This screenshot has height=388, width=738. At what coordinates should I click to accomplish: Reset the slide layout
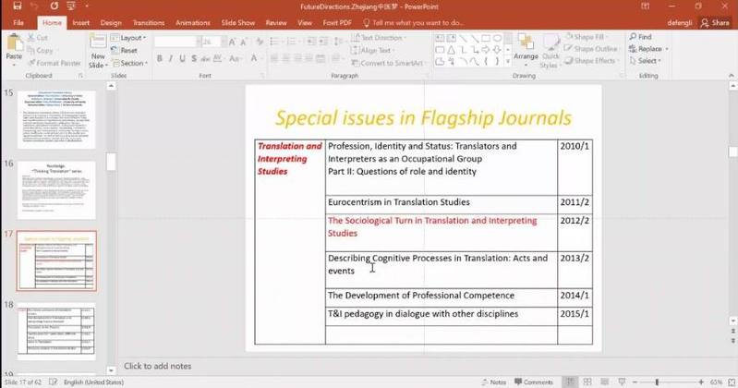tap(125, 51)
